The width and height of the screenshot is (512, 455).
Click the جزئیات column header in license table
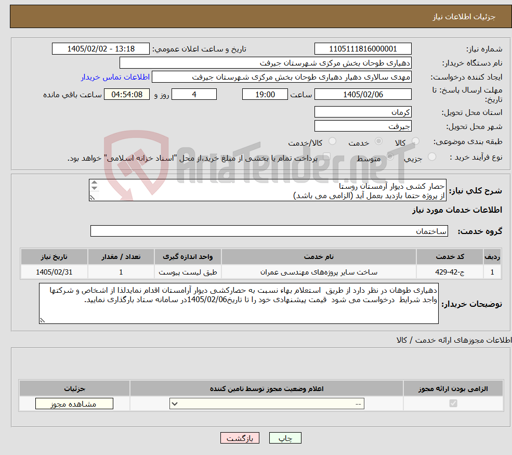coord(74,388)
